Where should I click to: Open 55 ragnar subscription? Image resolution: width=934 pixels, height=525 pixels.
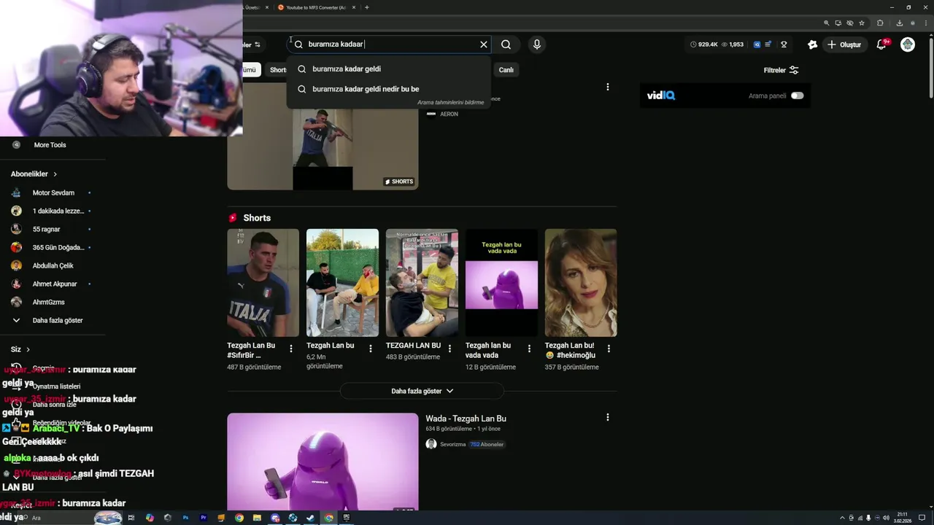(53, 229)
